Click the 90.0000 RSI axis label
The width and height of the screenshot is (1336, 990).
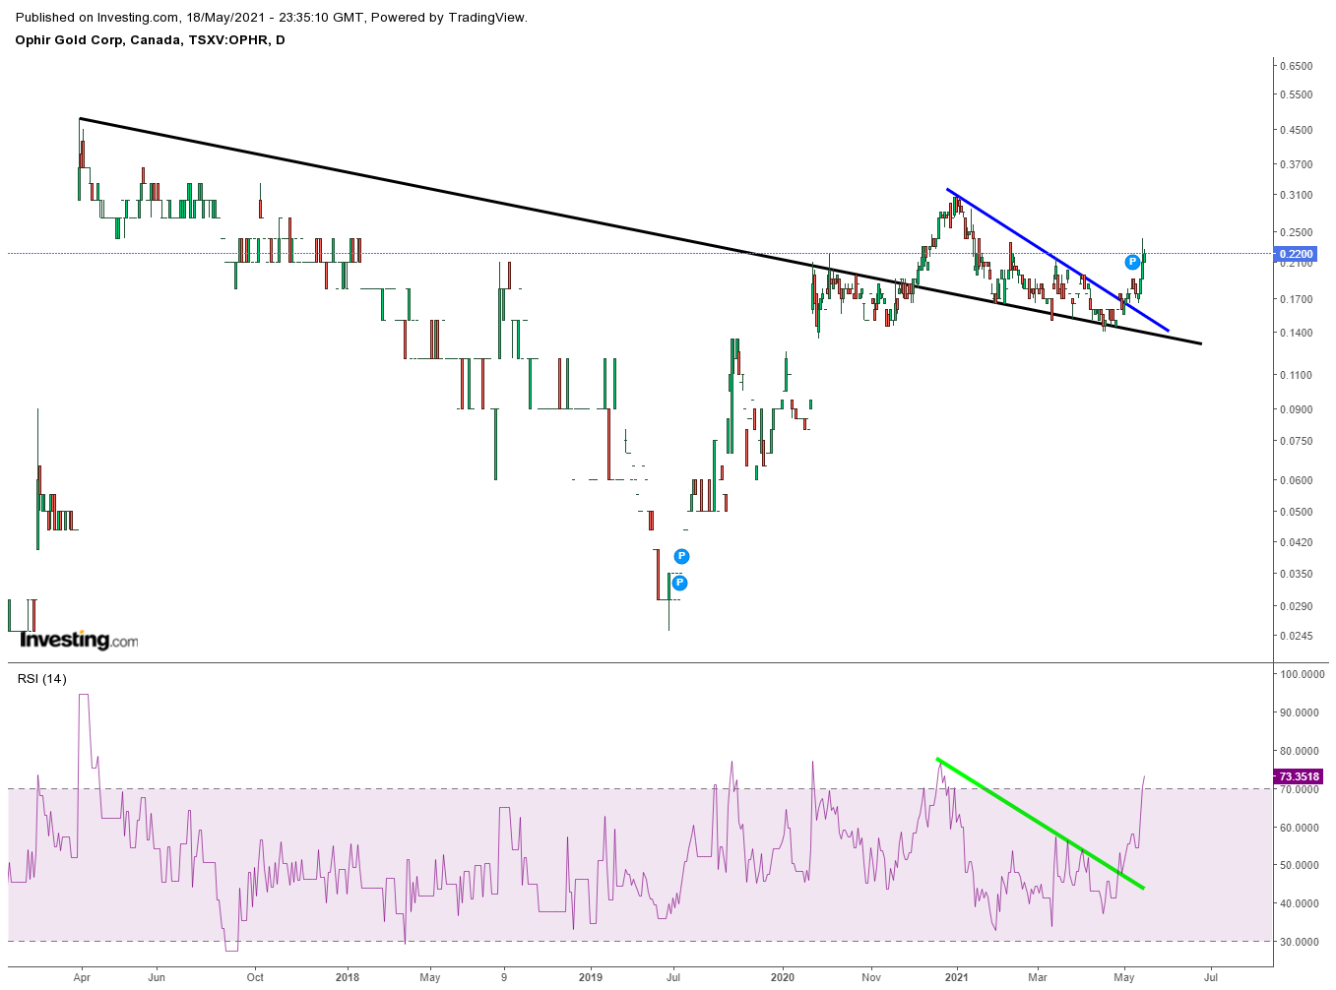click(1300, 712)
